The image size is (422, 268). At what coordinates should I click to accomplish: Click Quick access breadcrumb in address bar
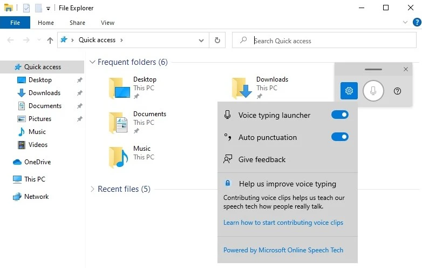tap(97, 40)
